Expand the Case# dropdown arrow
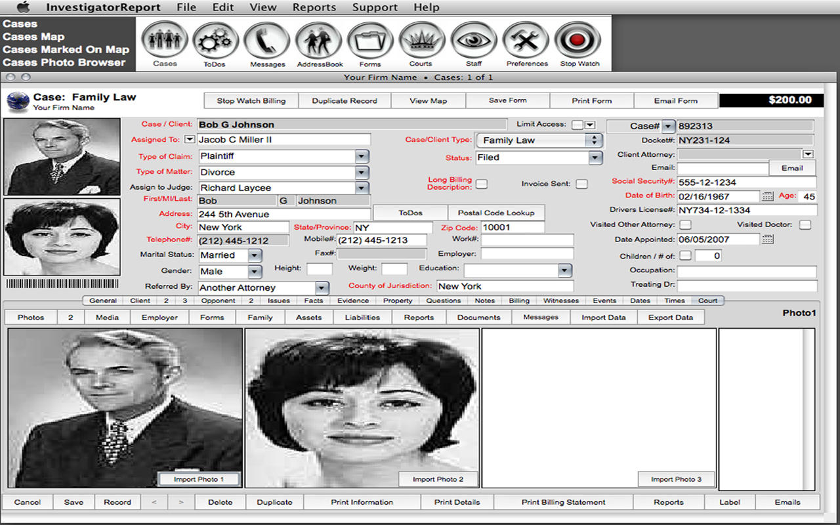The width and height of the screenshot is (840, 525). tap(668, 126)
